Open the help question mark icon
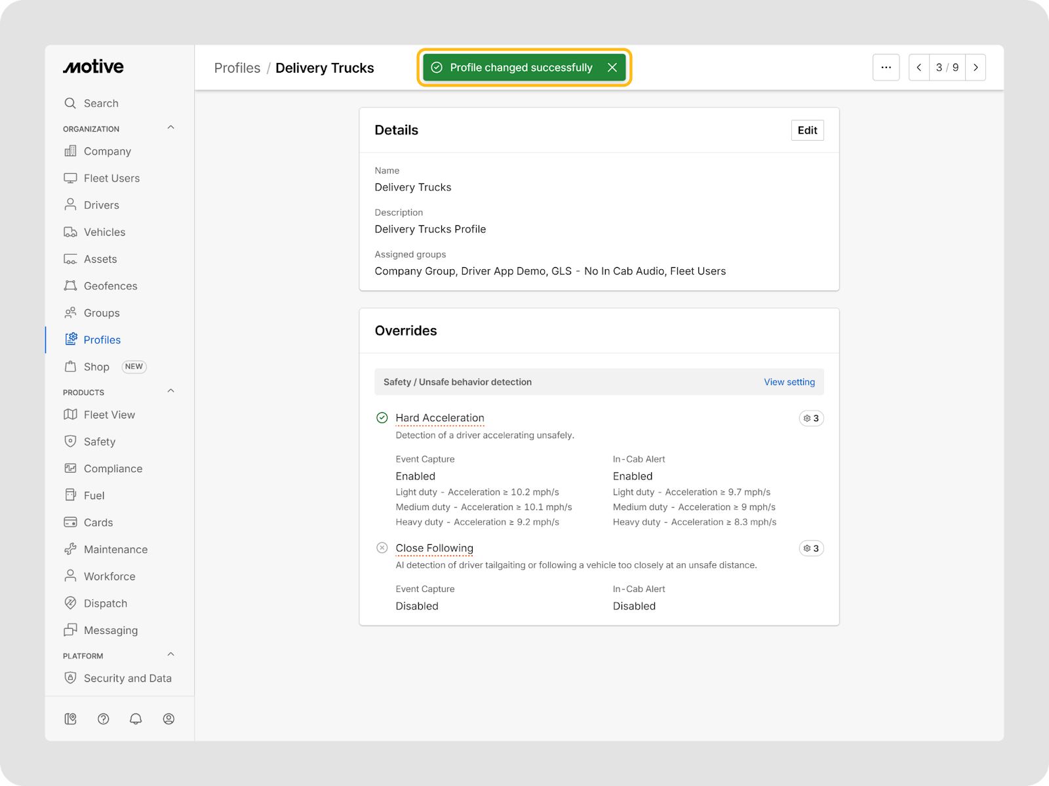 coord(103,719)
